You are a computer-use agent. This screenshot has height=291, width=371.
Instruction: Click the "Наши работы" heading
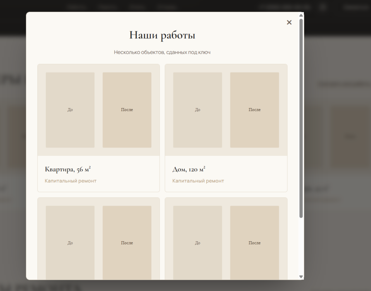162,35
